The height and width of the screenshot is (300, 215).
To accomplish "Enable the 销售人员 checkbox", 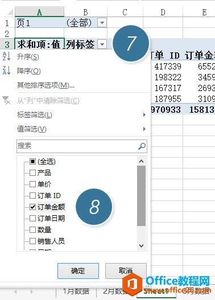I will (32, 241).
